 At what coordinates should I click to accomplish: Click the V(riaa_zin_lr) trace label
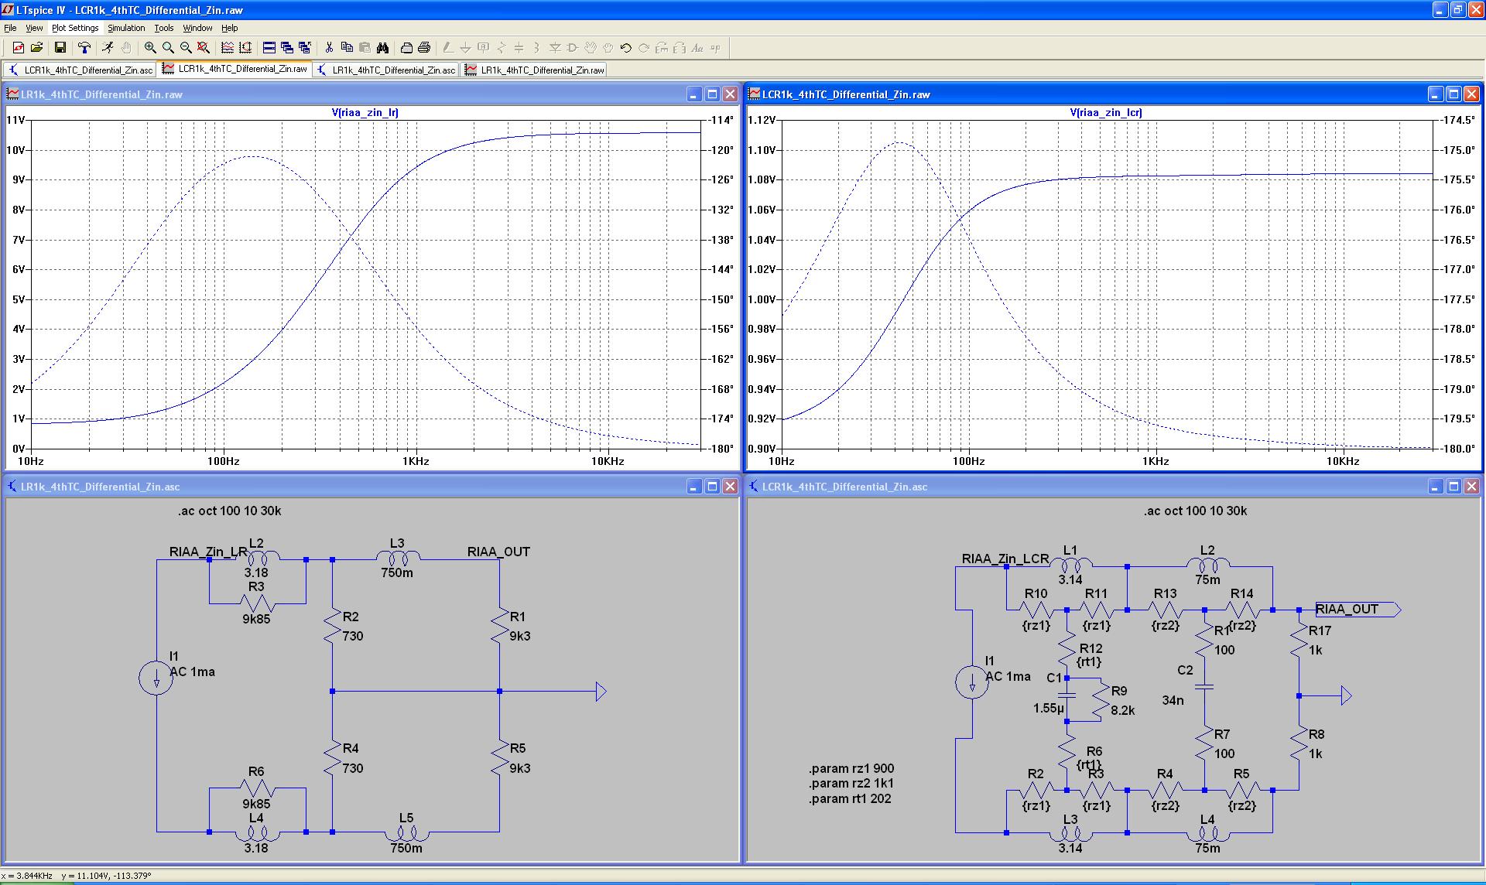(365, 112)
